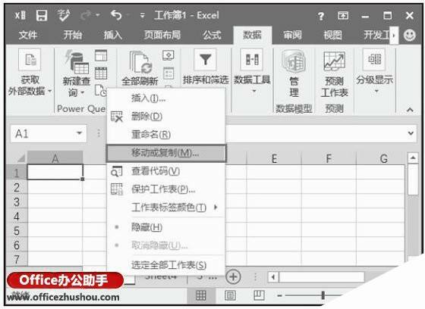Viewport: 425px width, 309px height.
Task: Click the 数据工具 icon
Action: (x=252, y=60)
